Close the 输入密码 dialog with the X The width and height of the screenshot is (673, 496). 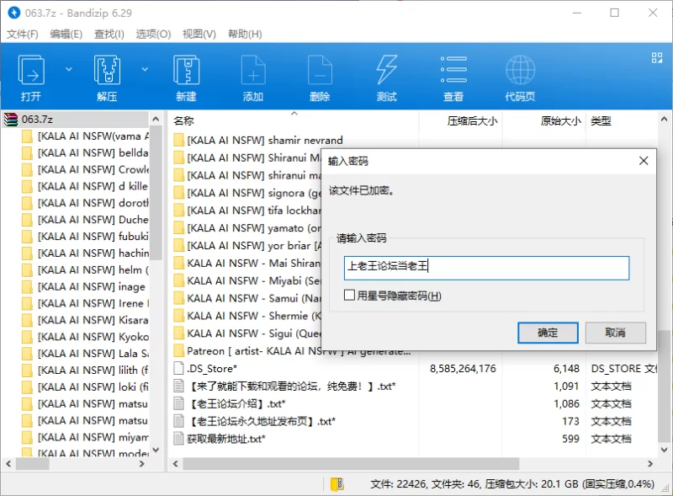pos(644,161)
